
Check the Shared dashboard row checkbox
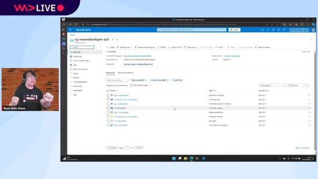click(108, 112)
